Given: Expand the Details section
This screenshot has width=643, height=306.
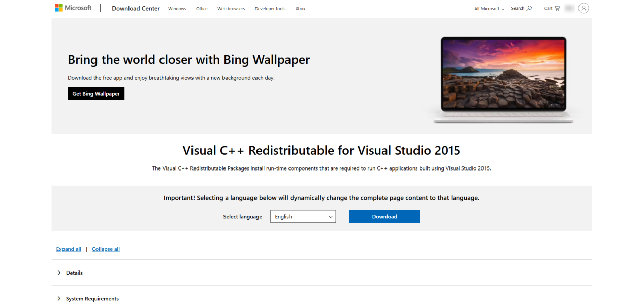Looking at the screenshot, I should [x=74, y=273].
